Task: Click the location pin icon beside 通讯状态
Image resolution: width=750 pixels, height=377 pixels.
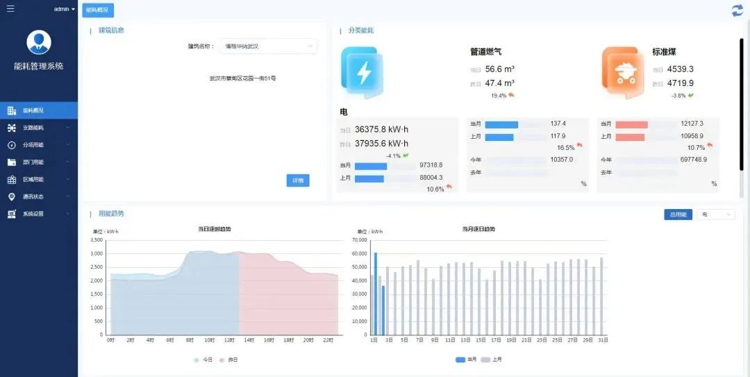Action: (x=12, y=196)
